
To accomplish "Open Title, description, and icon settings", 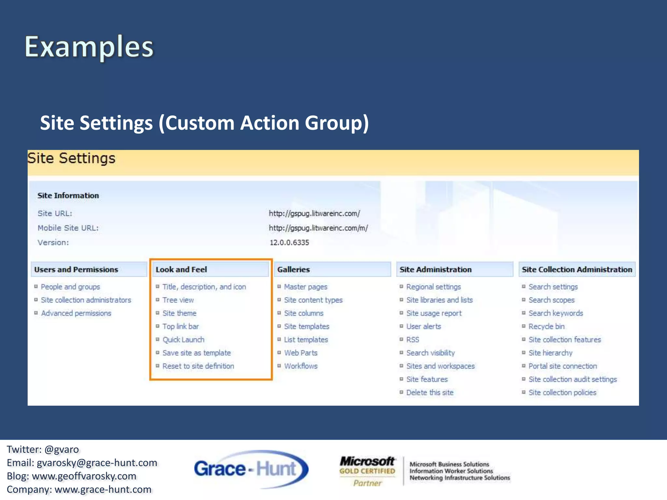I will point(204,287).
